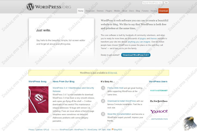
Task: Open the Privacy footer link
Action: coord(31,130)
